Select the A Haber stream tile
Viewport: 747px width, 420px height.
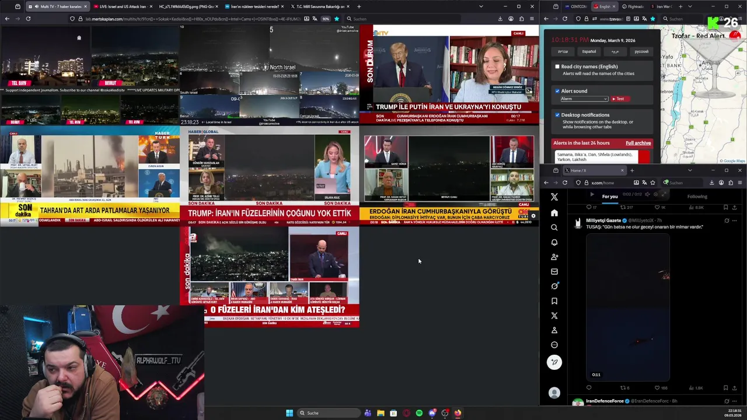(x=270, y=276)
